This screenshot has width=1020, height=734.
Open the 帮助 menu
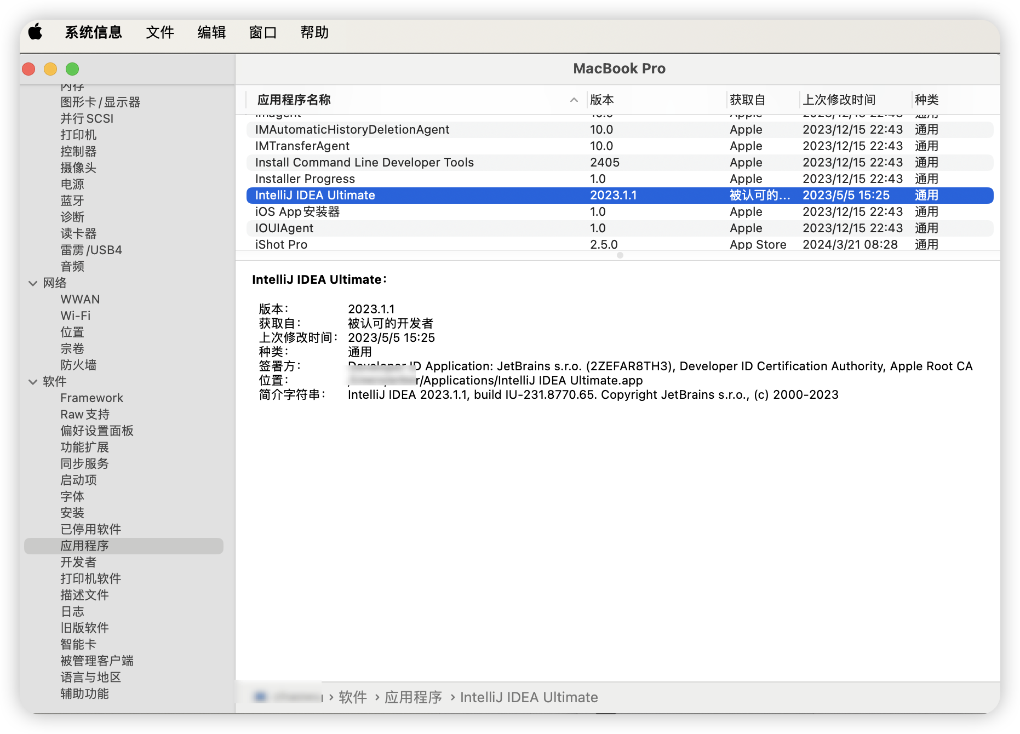pyautogui.click(x=314, y=32)
